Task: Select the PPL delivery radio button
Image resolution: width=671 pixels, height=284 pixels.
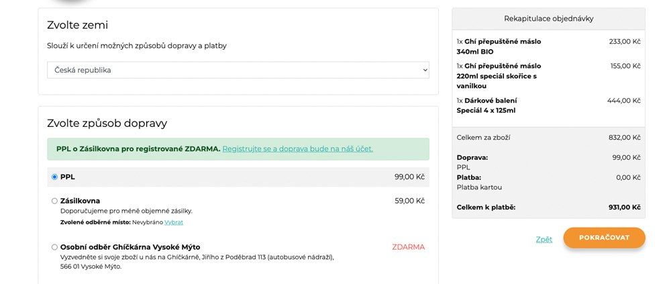Action: click(x=54, y=177)
